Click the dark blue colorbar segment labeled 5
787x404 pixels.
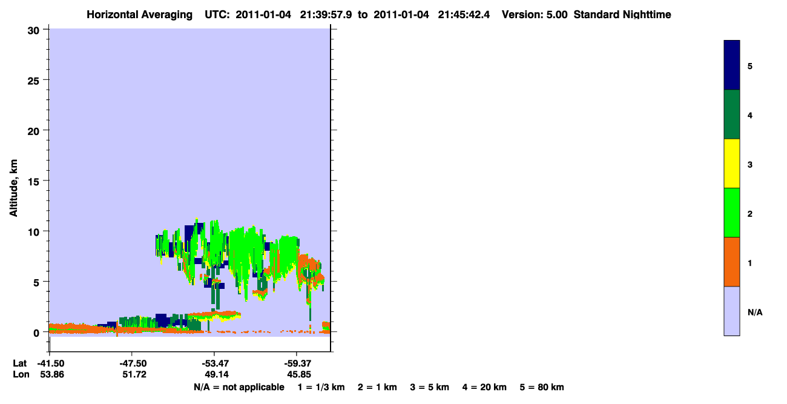[732, 65]
